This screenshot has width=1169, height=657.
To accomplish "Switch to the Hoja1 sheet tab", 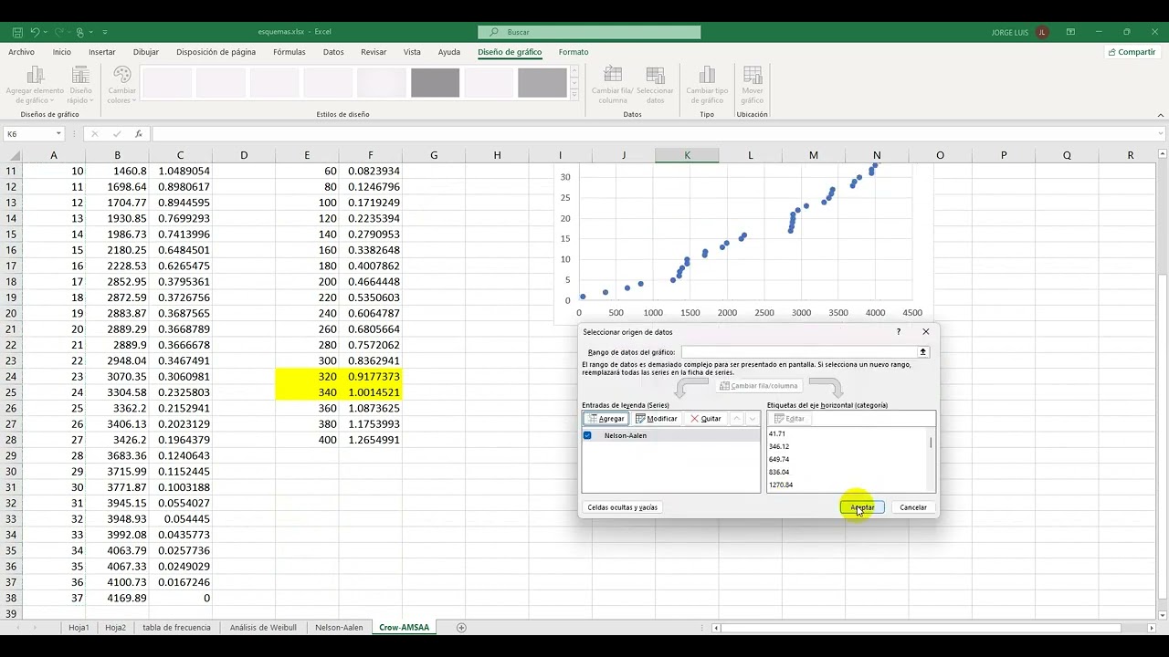I will tap(79, 627).
